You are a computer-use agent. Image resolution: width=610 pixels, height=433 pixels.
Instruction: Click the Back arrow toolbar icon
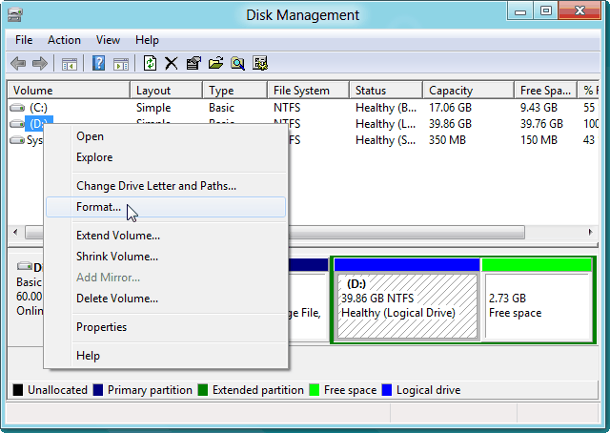coord(18,63)
